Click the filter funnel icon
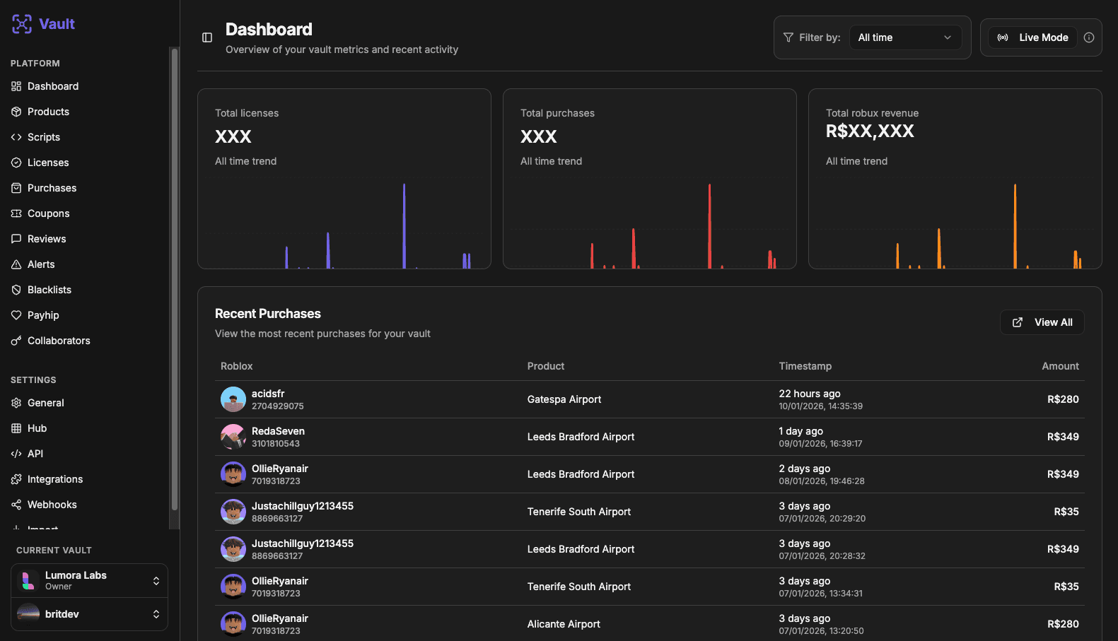 [x=788, y=37]
